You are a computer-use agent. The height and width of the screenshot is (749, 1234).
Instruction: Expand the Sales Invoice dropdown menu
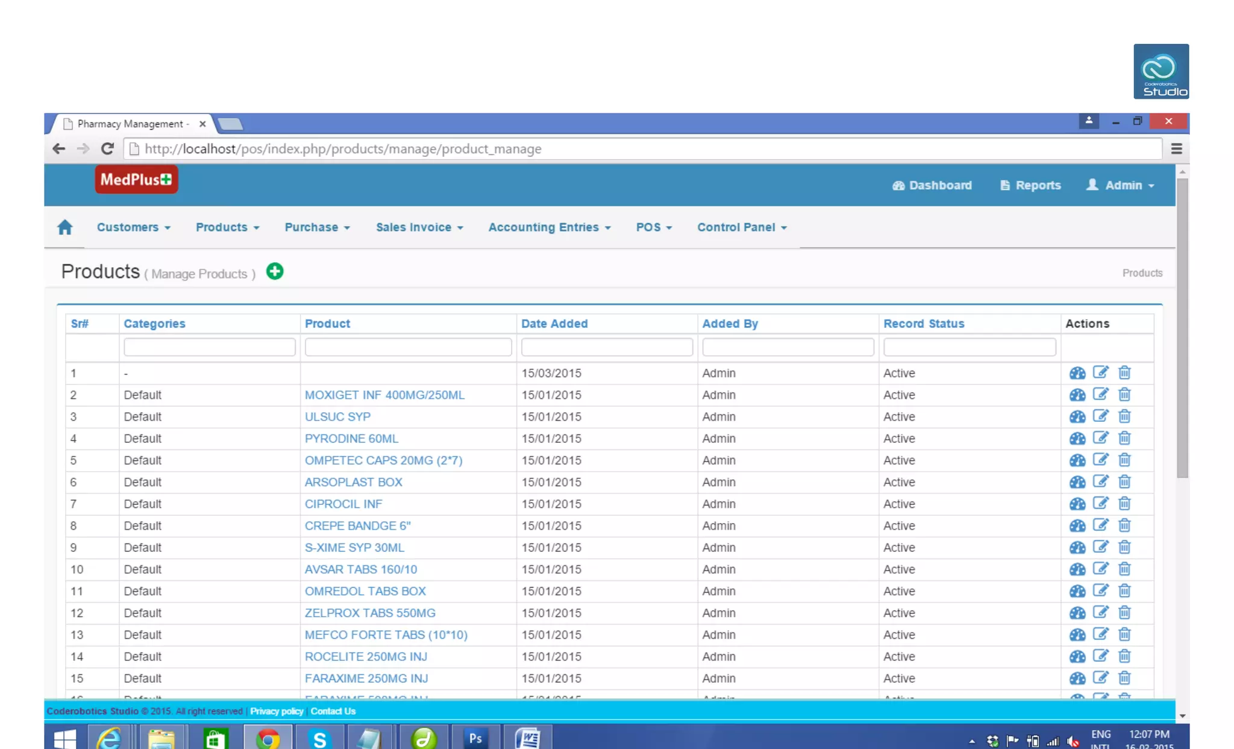pyautogui.click(x=419, y=227)
